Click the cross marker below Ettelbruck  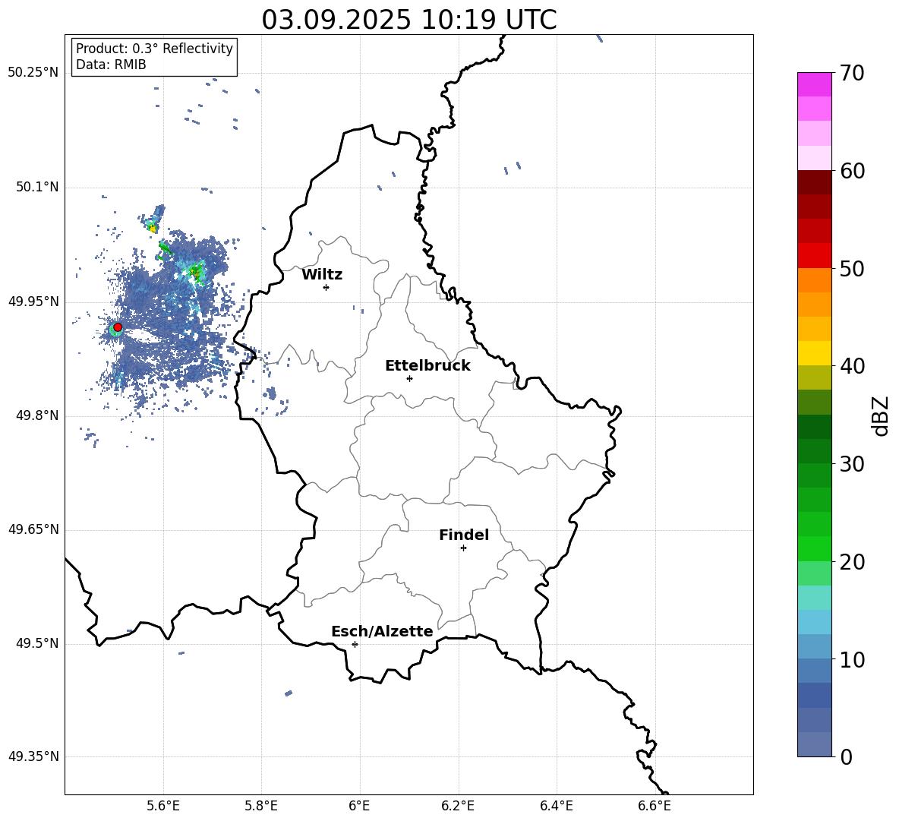(409, 378)
